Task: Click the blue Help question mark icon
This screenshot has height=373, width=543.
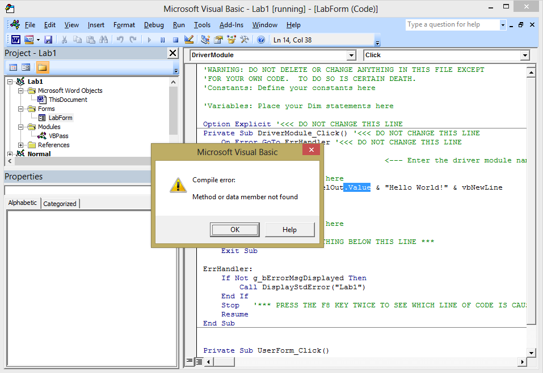Action: [261, 40]
